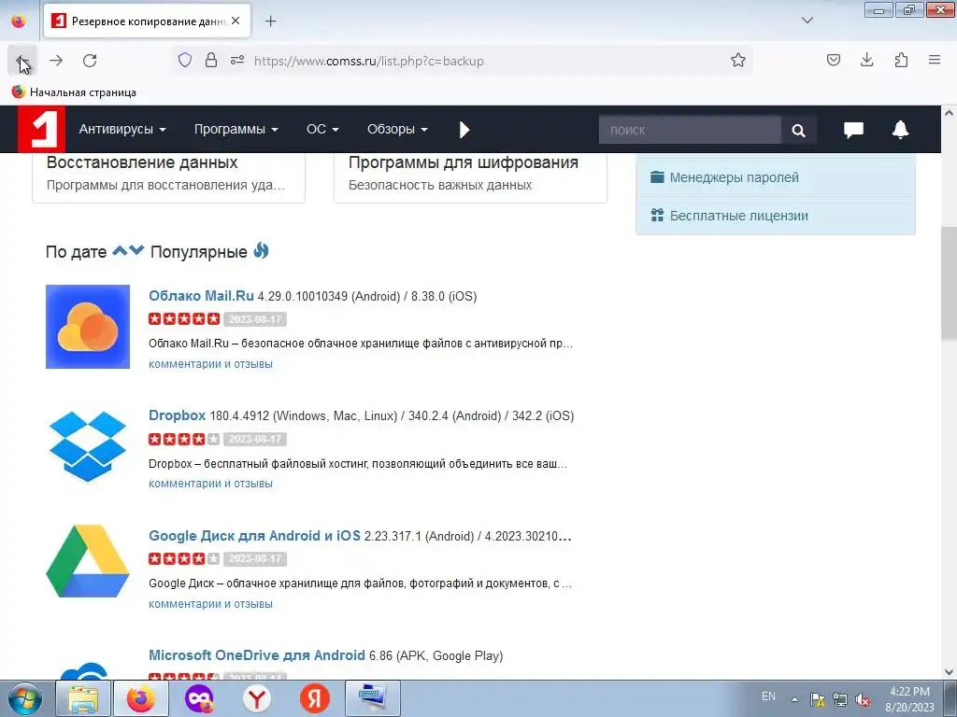Click the forward navigation arrow

(56, 61)
